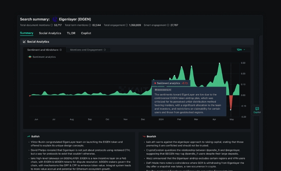This screenshot has width=281, height=171.
Task: Click the highest sentiment peak in April
Action: (x=219, y=63)
